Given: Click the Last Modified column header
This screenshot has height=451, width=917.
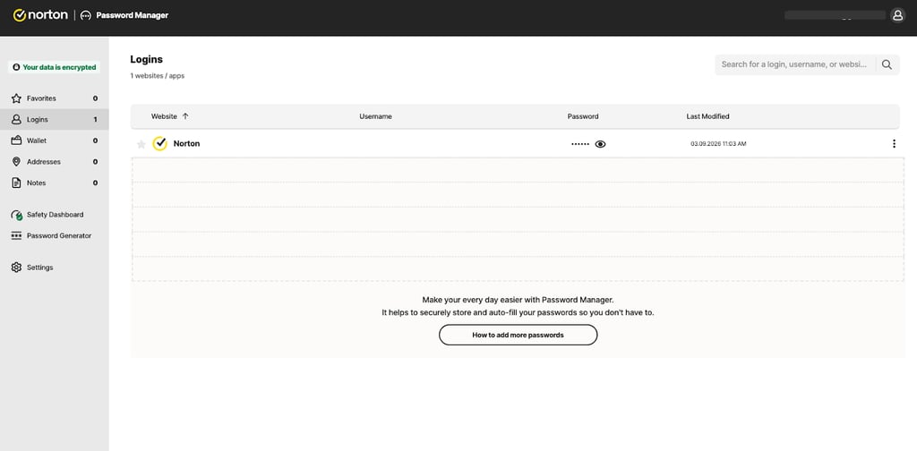Looking at the screenshot, I should 707,116.
